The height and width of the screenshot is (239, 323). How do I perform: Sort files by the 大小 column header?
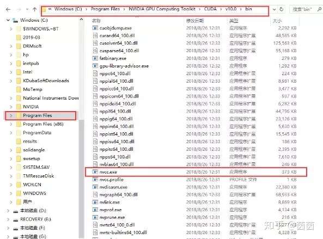point(277,21)
